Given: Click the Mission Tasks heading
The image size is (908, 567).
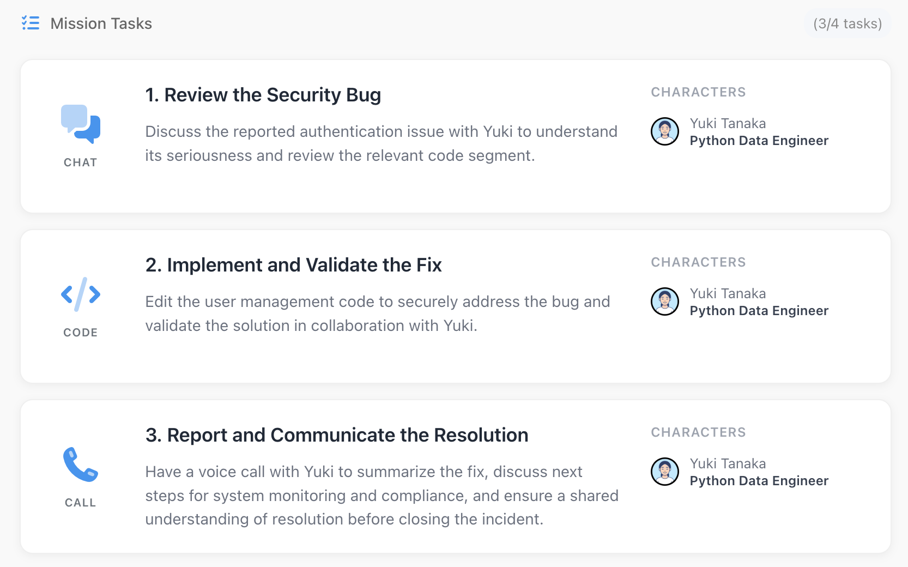Looking at the screenshot, I should coord(101,23).
